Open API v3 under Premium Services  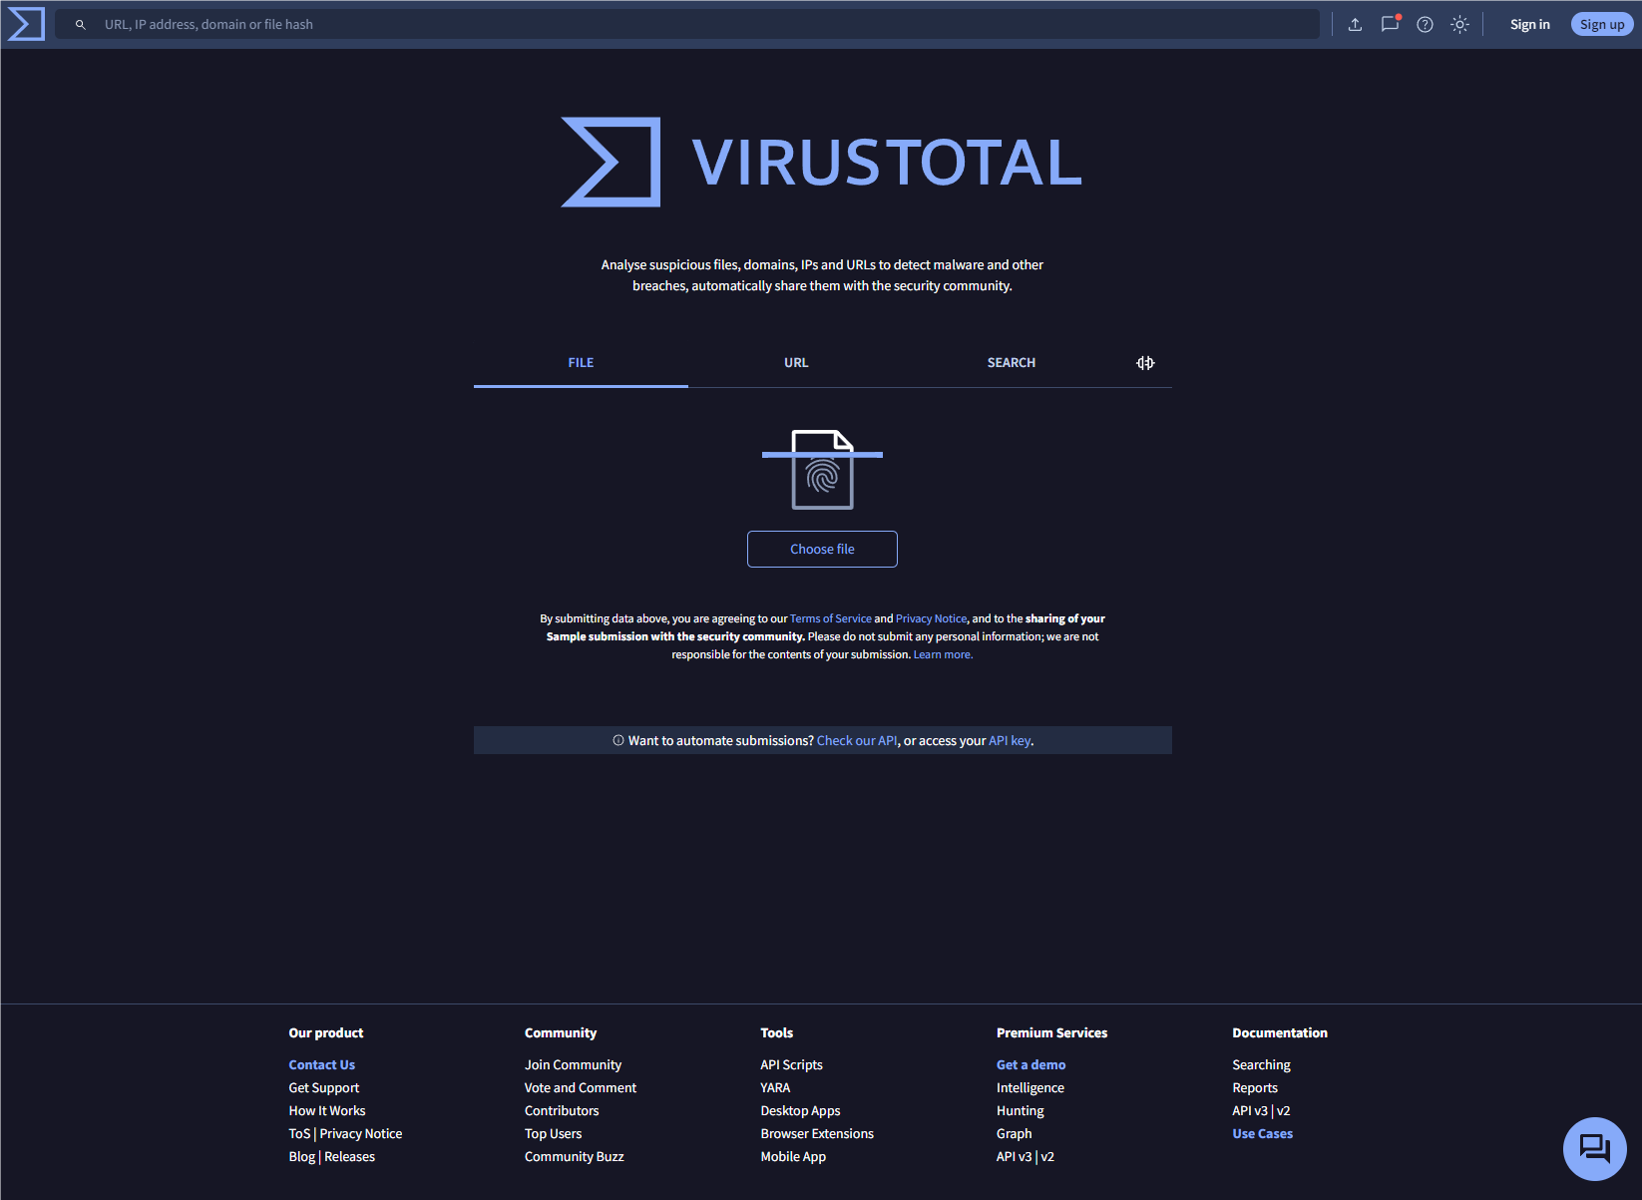(x=1014, y=1157)
